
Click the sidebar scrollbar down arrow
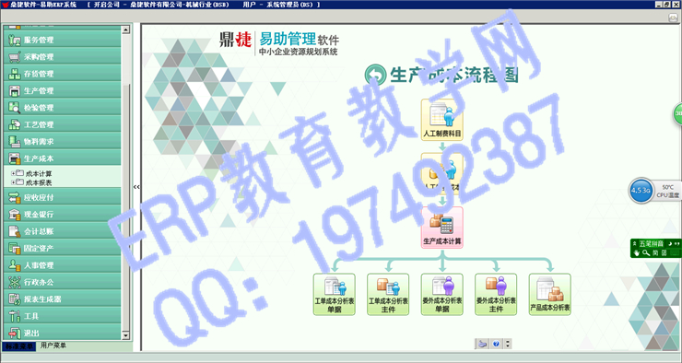pyautogui.click(x=125, y=335)
